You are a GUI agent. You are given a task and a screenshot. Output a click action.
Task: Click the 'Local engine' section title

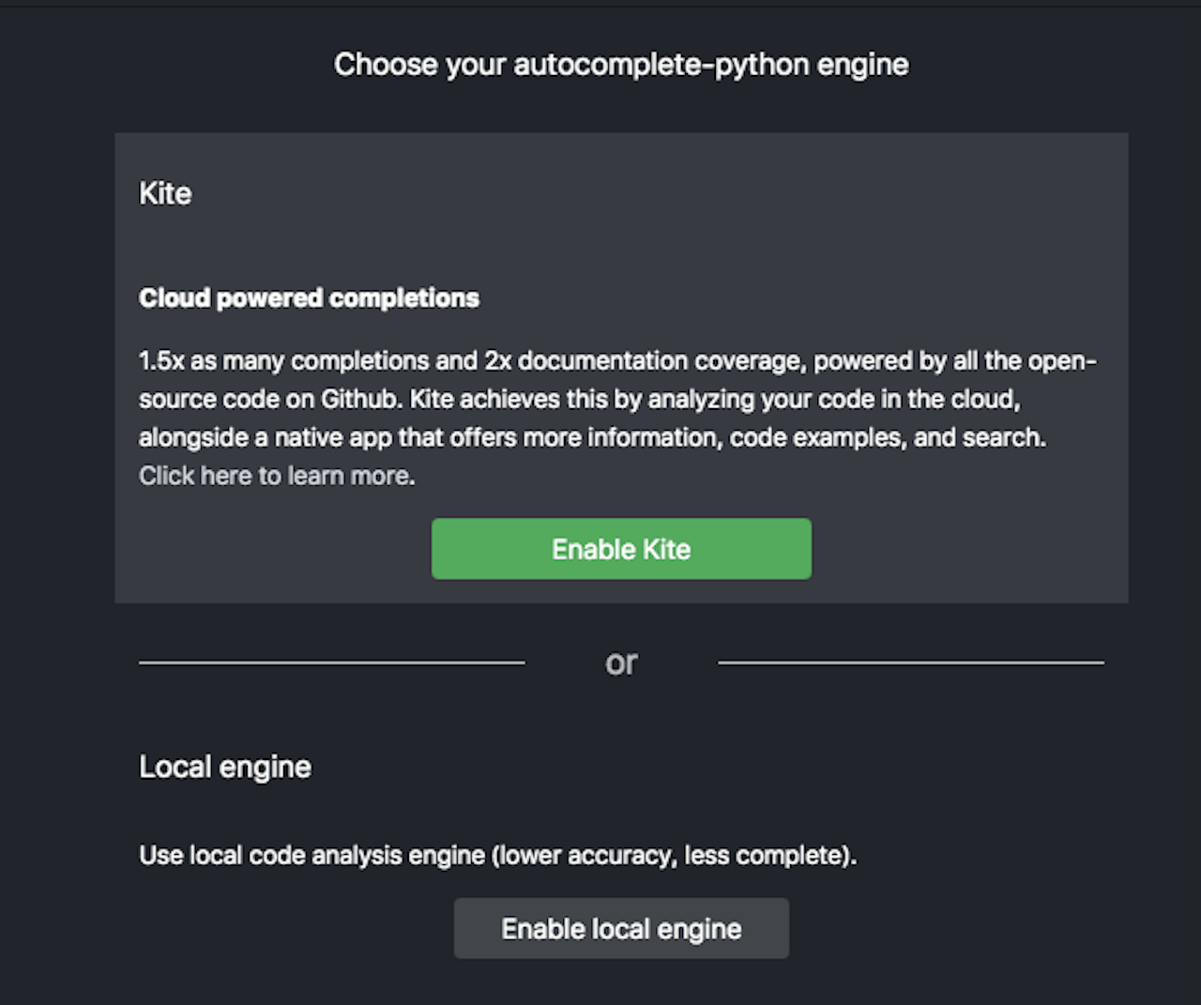224,767
